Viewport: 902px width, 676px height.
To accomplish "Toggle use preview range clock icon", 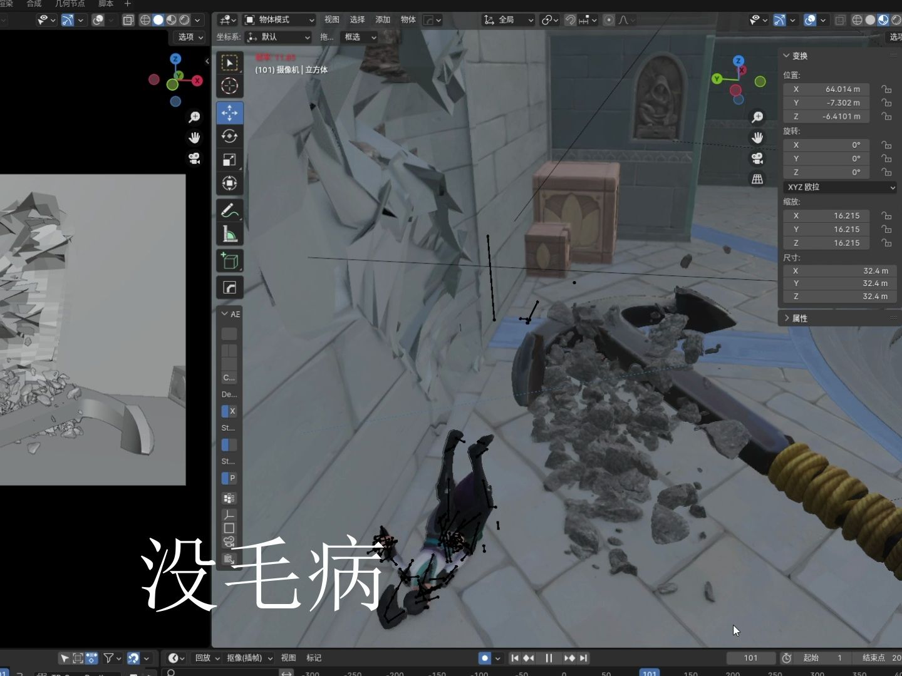I will 787,658.
